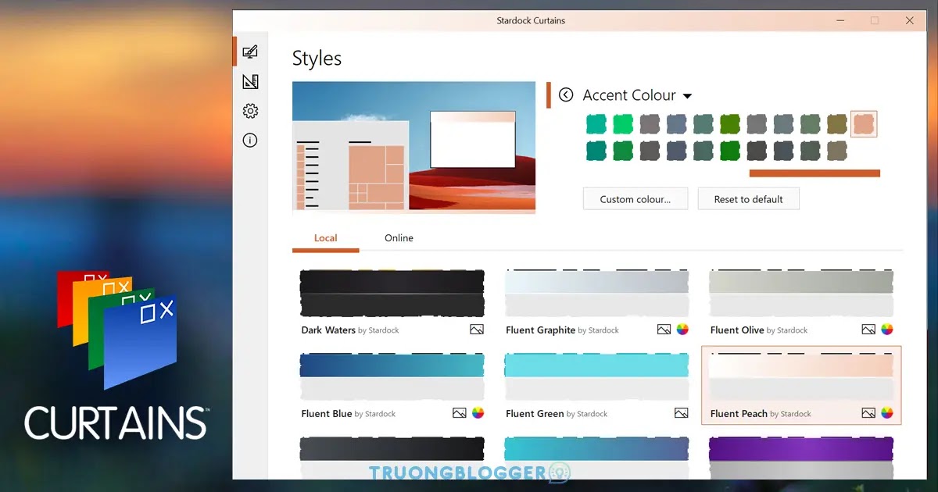Viewport: 938px width, 492px height.
Task: Click the Reset to default button
Action: pyautogui.click(x=748, y=199)
